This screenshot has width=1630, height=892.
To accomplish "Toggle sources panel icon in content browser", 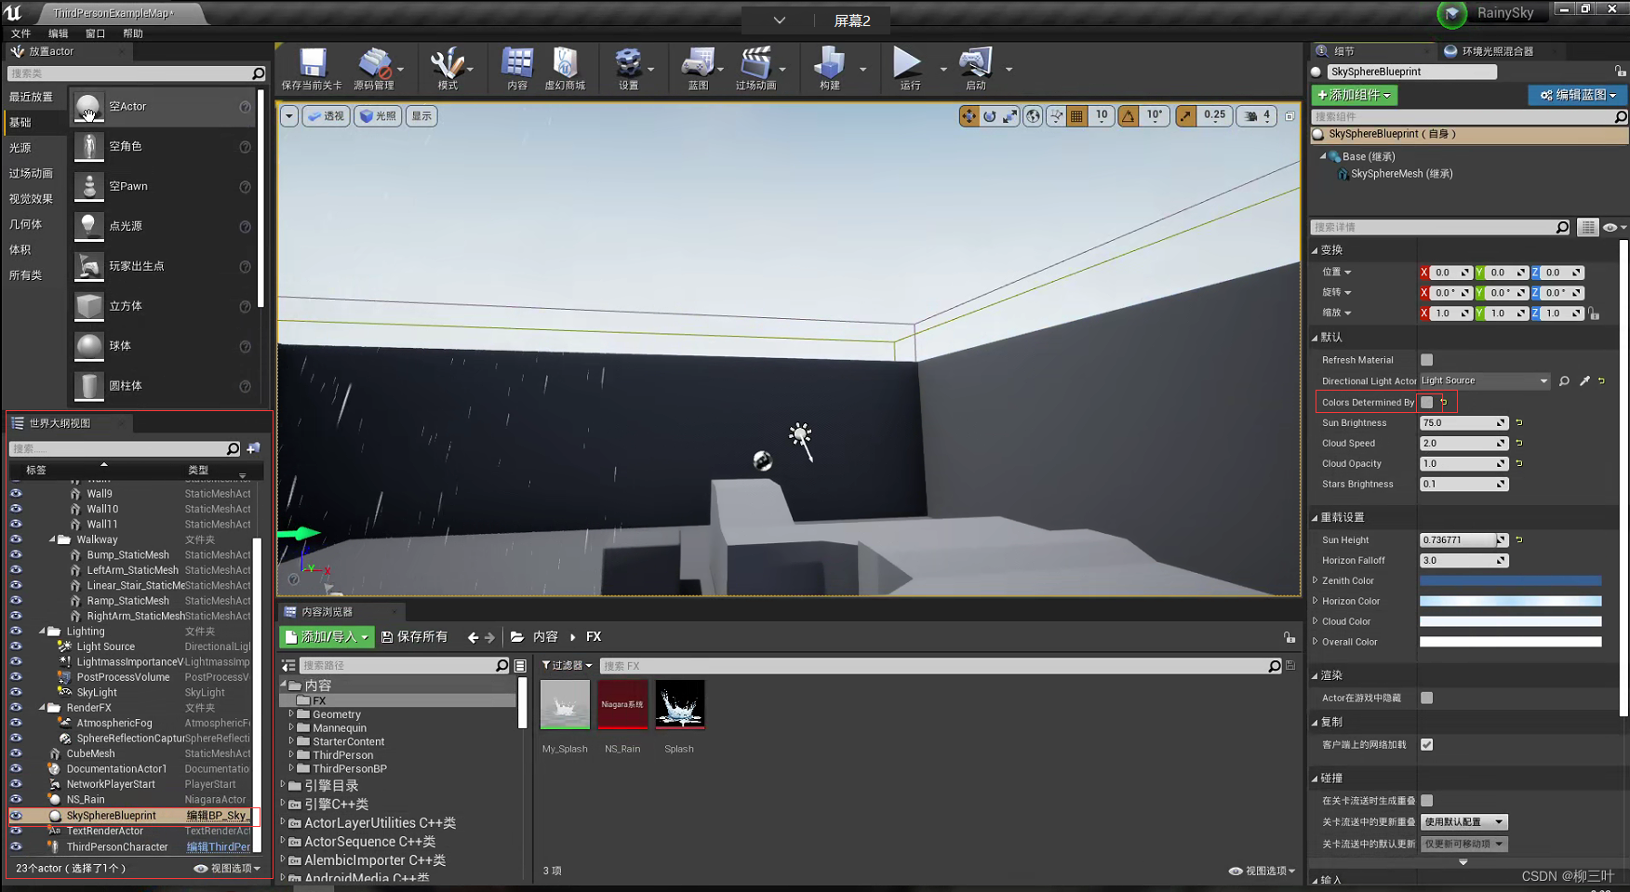I will (x=289, y=666).
